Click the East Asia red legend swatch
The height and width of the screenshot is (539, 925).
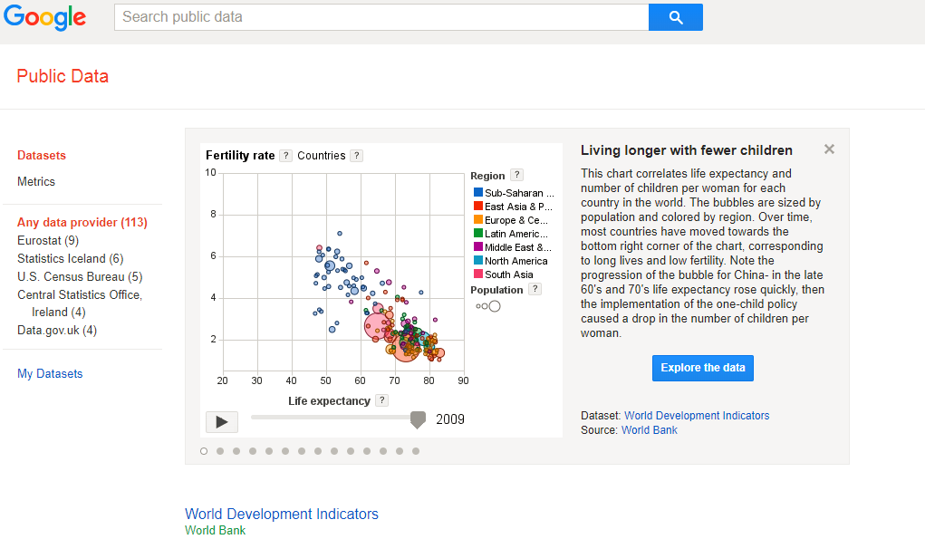click(478, 206)
